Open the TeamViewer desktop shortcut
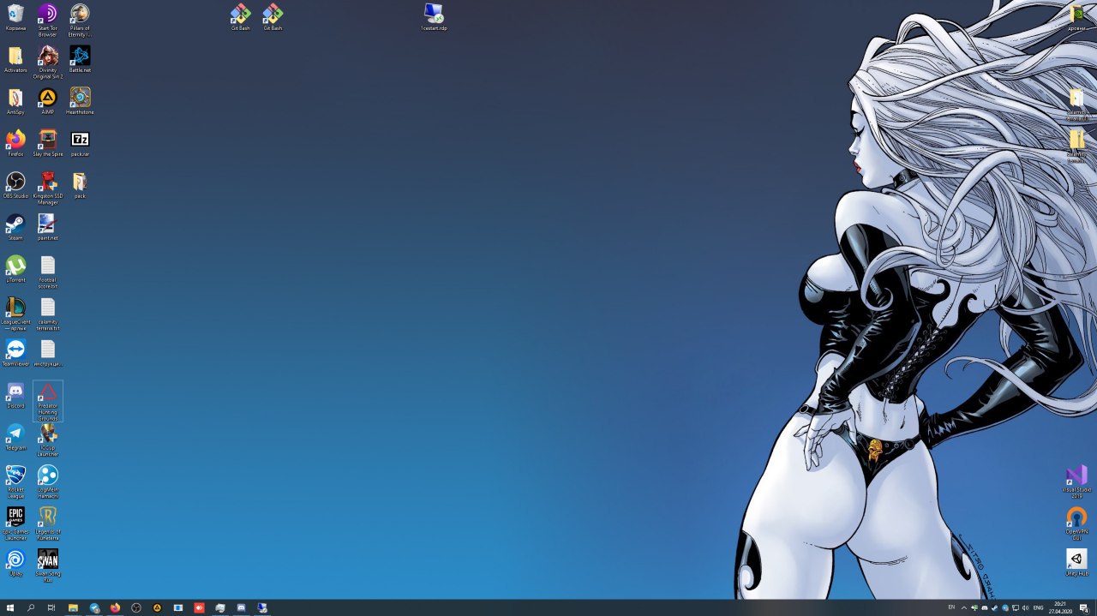The height and width of the screenshot is (616, 1097). tap(15, 353)
